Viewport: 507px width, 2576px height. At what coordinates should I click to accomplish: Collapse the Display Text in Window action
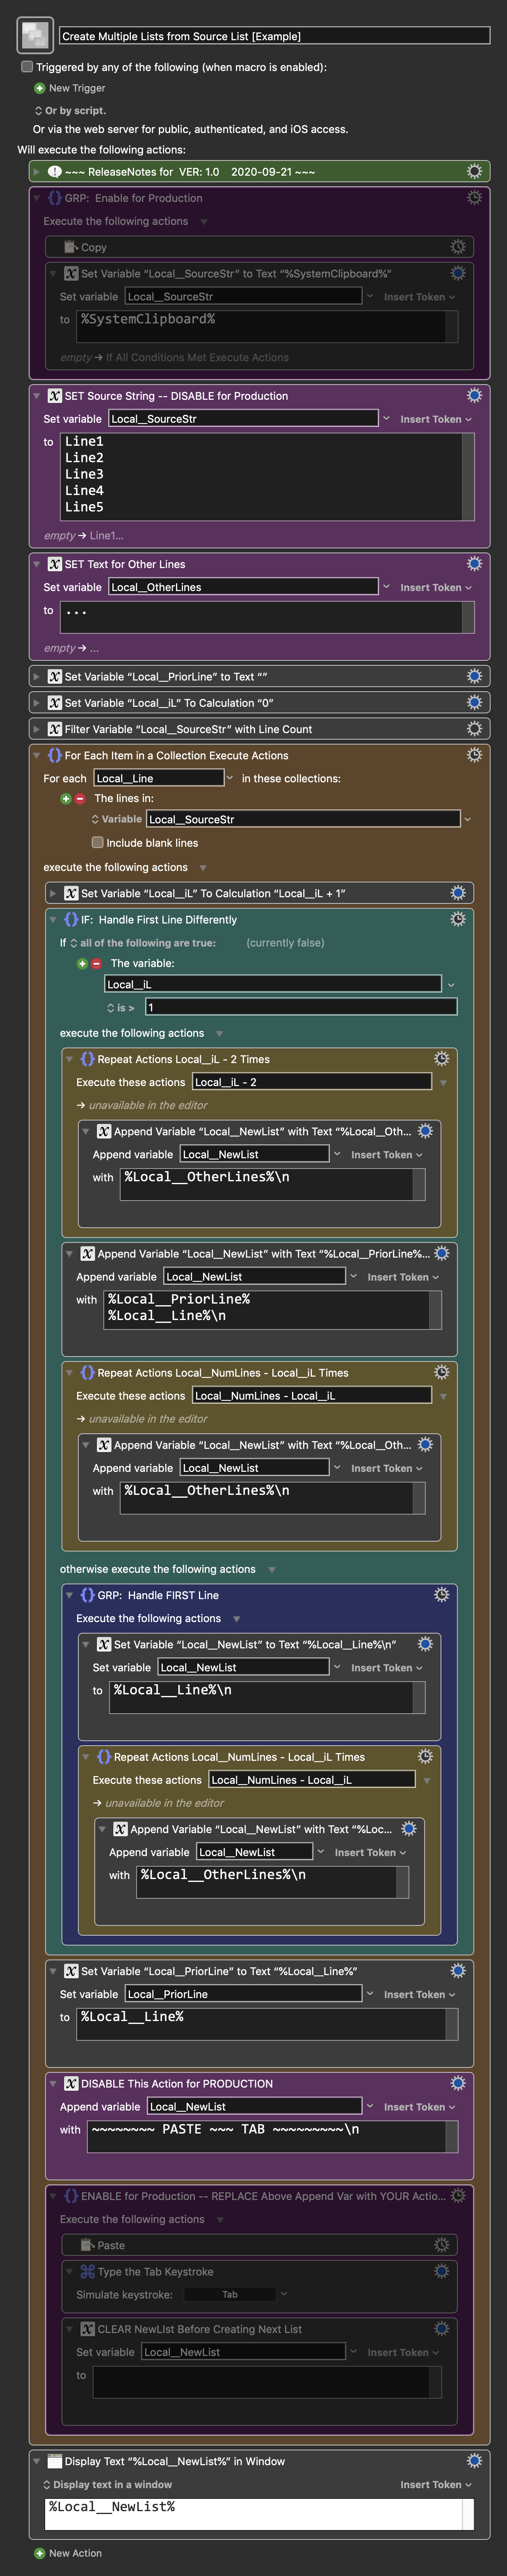(37, 2461)
